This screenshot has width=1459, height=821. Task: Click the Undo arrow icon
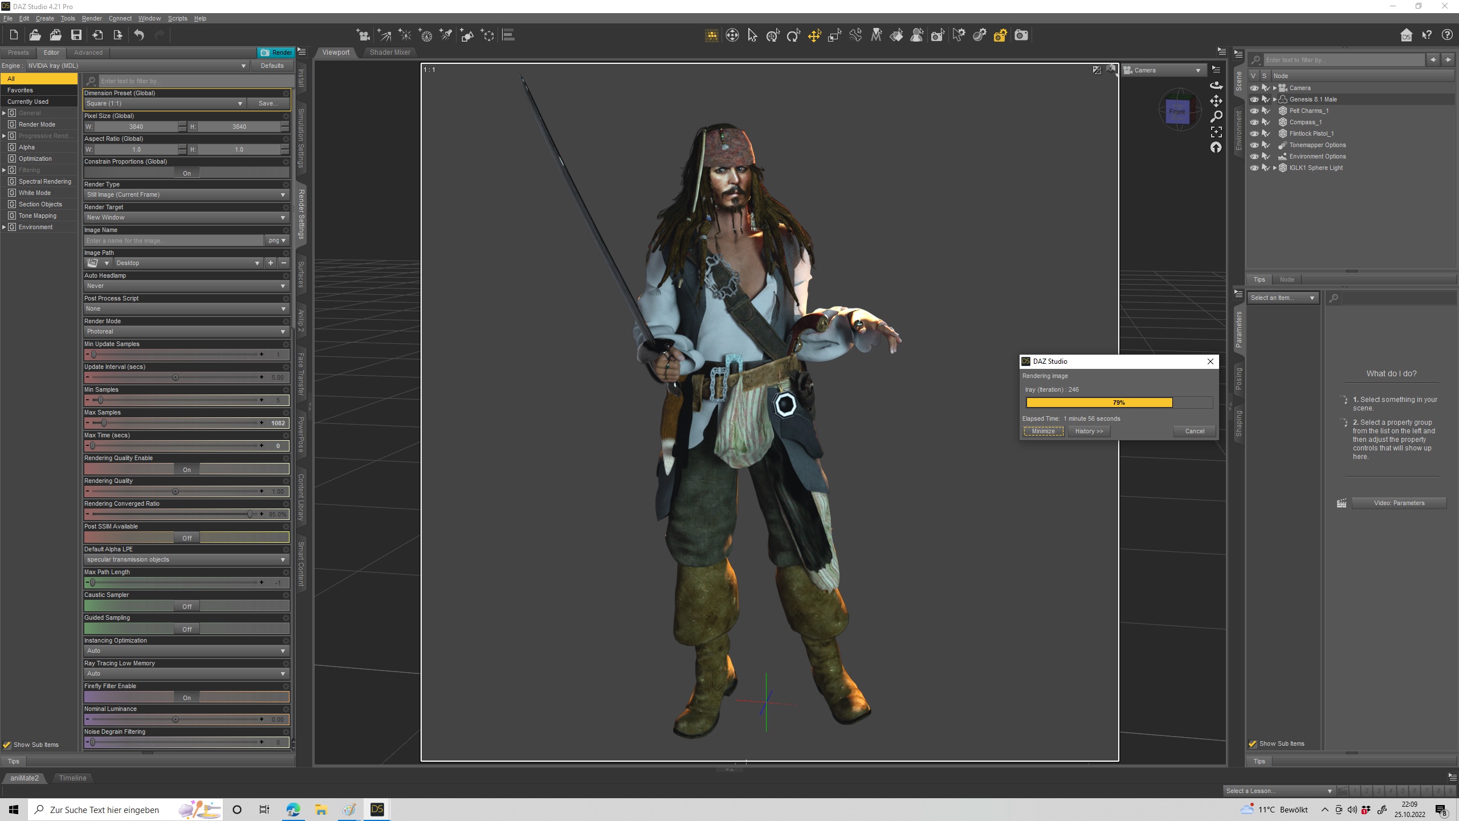(x=139, y=35)
